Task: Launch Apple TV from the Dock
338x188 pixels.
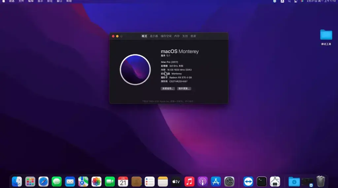Action: [x=176, y=181]
